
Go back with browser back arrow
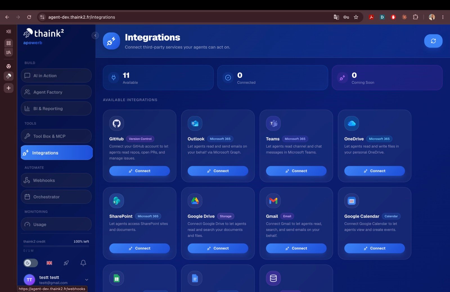point(7,17)
